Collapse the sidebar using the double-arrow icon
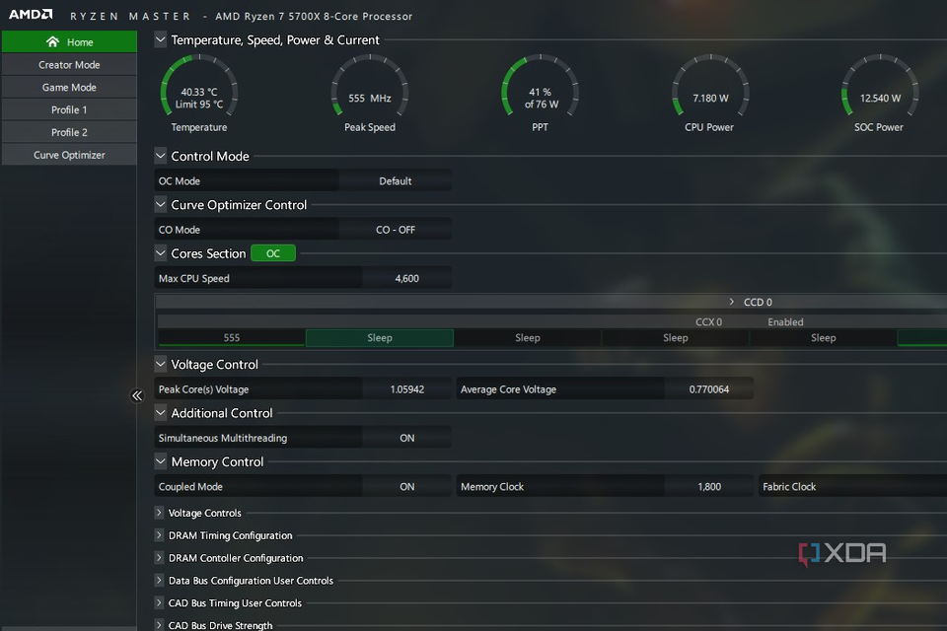 [138, 395]
